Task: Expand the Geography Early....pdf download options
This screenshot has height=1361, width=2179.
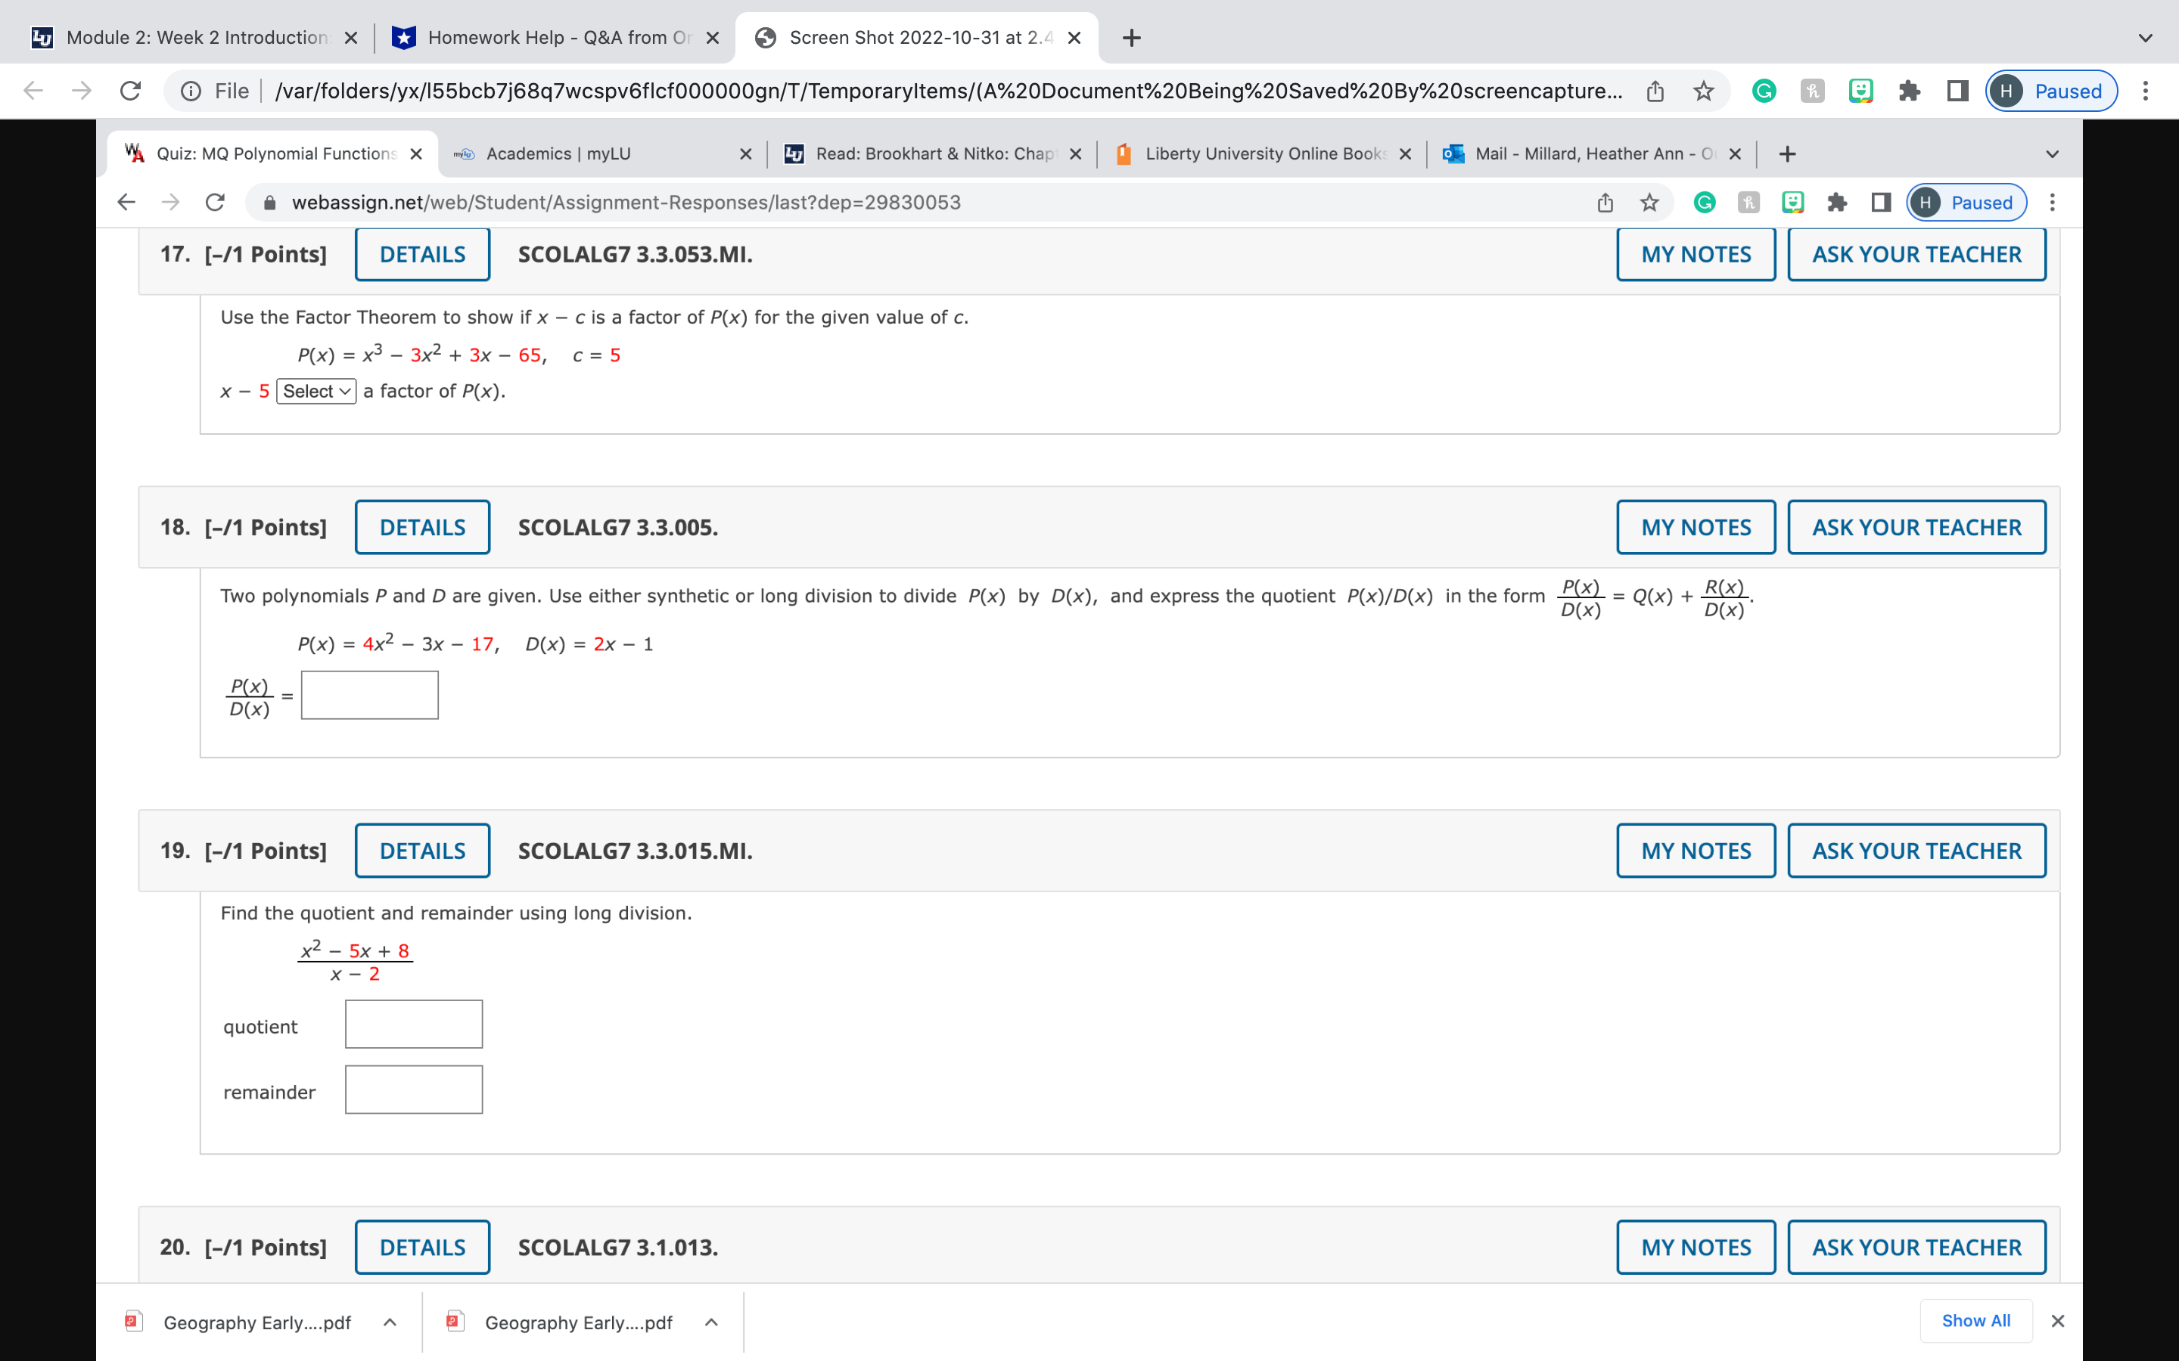Action: 390,1322
